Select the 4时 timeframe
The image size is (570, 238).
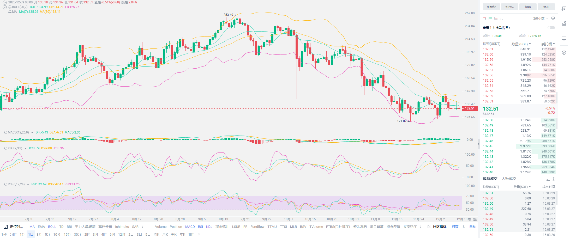click(104, 234)
